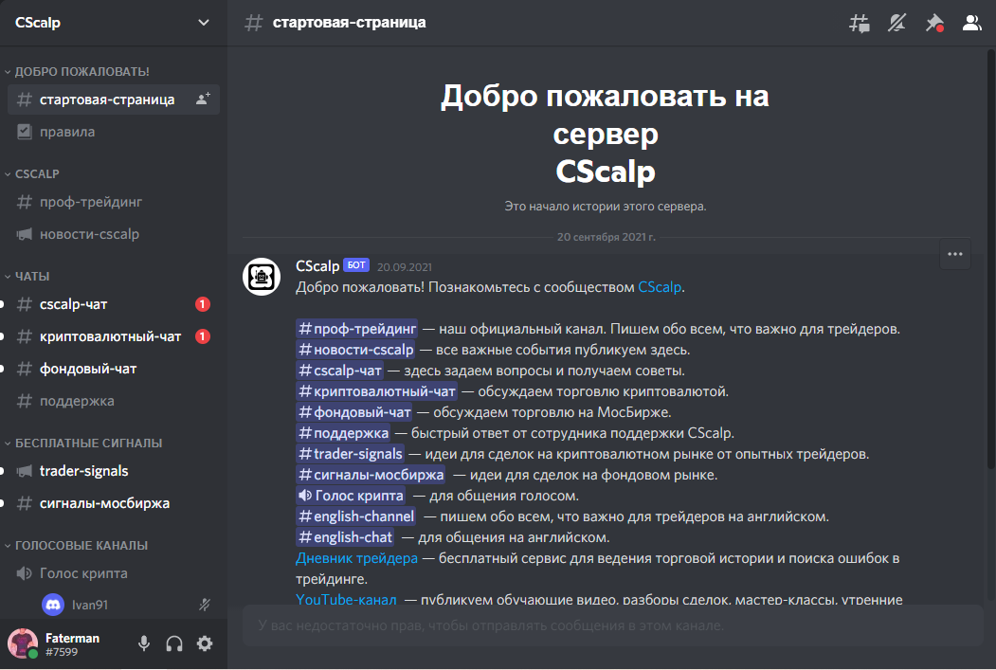Open сигналы-мосбиржа channel in sidebar
Viewport: 996px width, 670px height.
(114, 503)
